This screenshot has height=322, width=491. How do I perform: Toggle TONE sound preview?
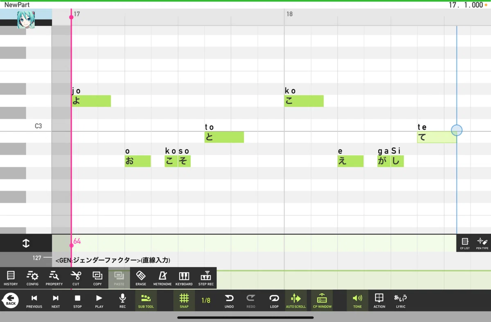point(358,301)
